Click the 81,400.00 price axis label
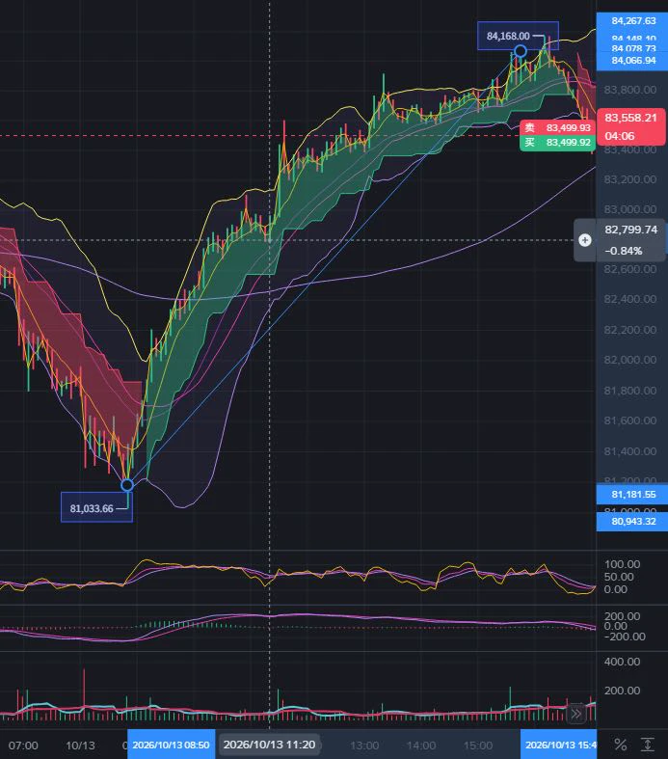Viewport: 668px width, 759px height. (x=629, y=451)
